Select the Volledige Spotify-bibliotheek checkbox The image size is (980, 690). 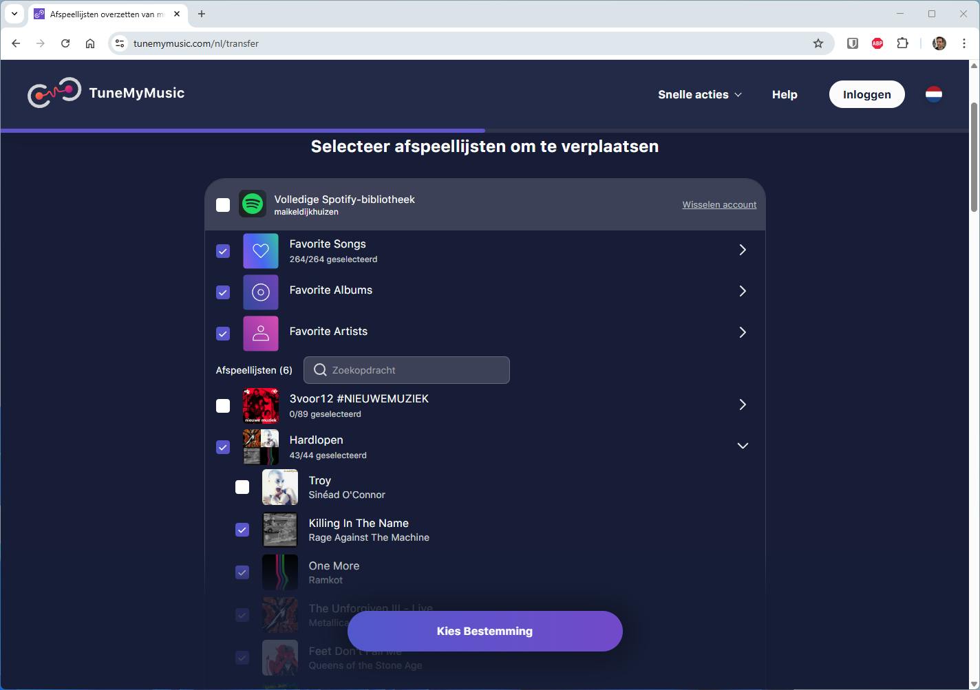click(x=223, y=205)
